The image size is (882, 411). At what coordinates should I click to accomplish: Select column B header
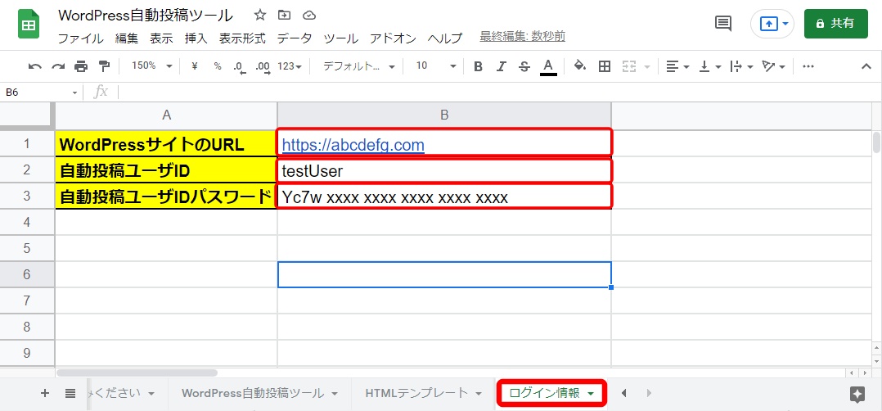click(x=444, y=115)
